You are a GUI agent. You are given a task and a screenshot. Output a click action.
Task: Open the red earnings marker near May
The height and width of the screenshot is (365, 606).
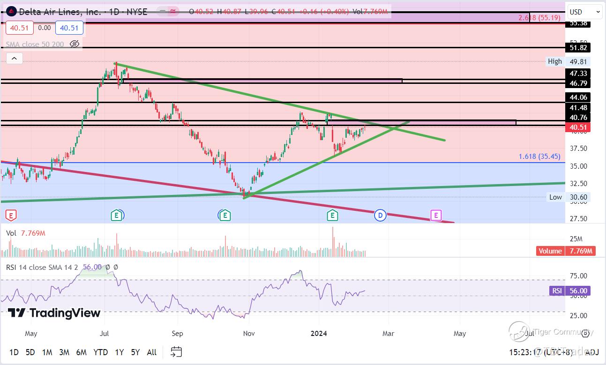point(10,216)
